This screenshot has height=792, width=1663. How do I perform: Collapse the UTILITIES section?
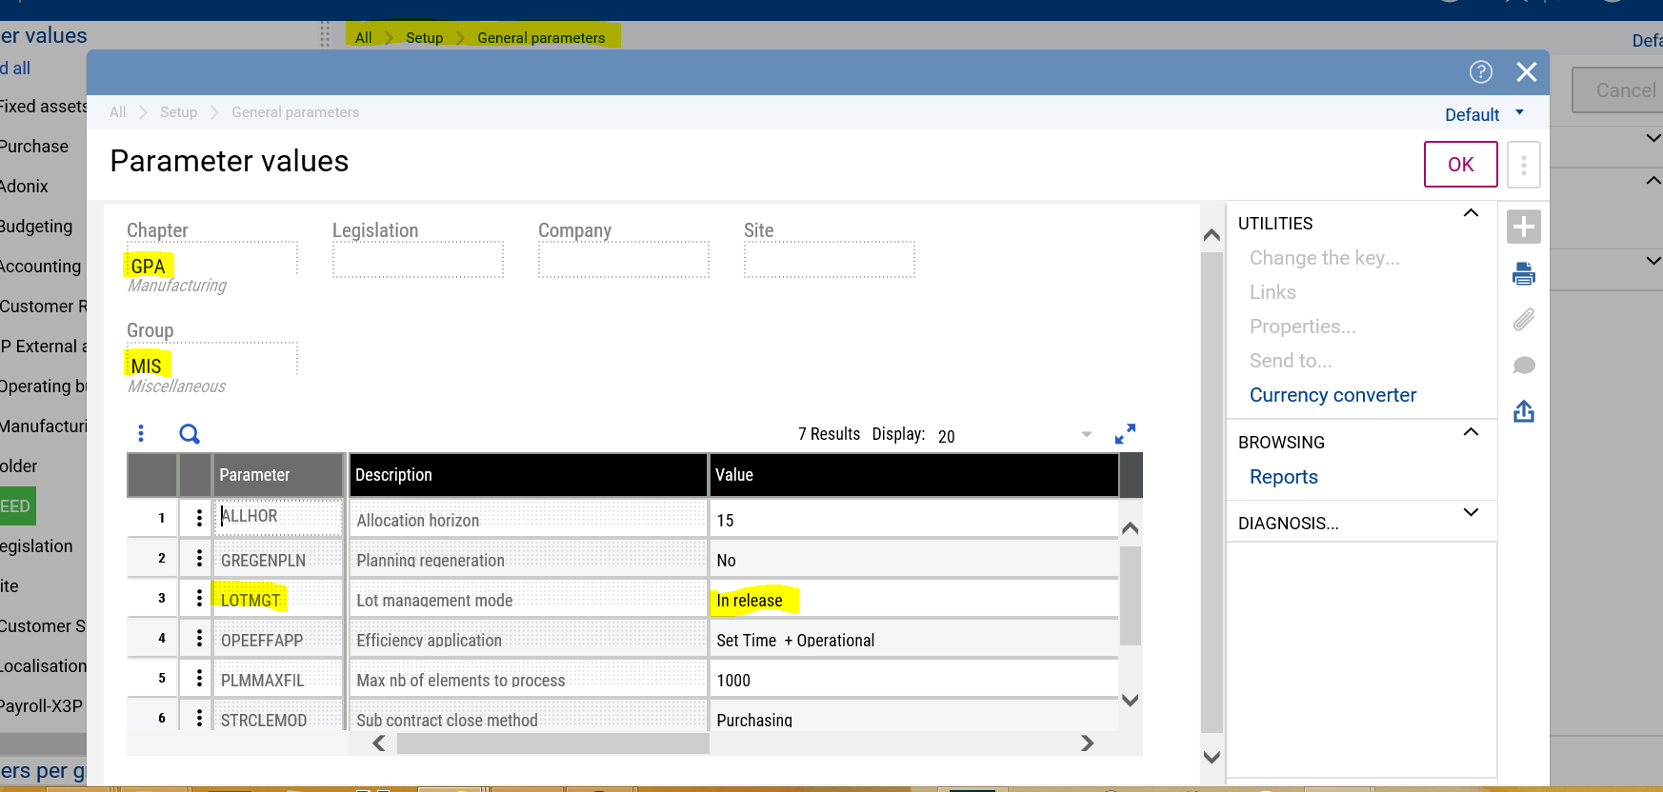click(1471, 213)
